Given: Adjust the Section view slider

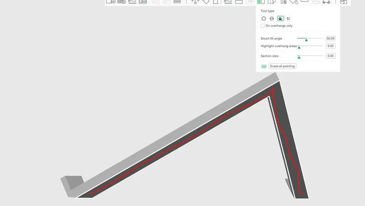Looking at the screenshot, I should click(310, 56).
